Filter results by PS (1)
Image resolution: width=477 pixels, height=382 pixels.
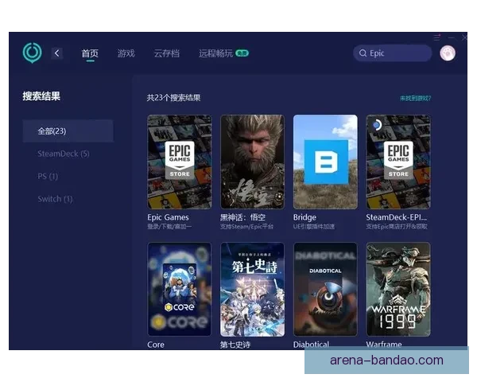48,176
